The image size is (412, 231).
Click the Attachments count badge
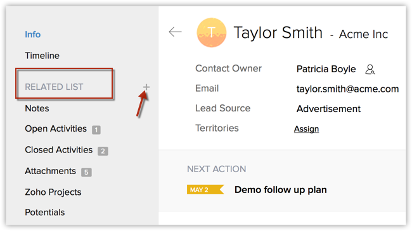(86, 172)
